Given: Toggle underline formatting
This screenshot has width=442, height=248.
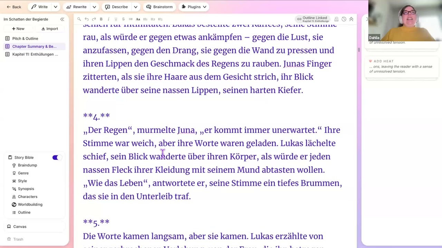Looking at the screenshot, I should coord(116,19).
